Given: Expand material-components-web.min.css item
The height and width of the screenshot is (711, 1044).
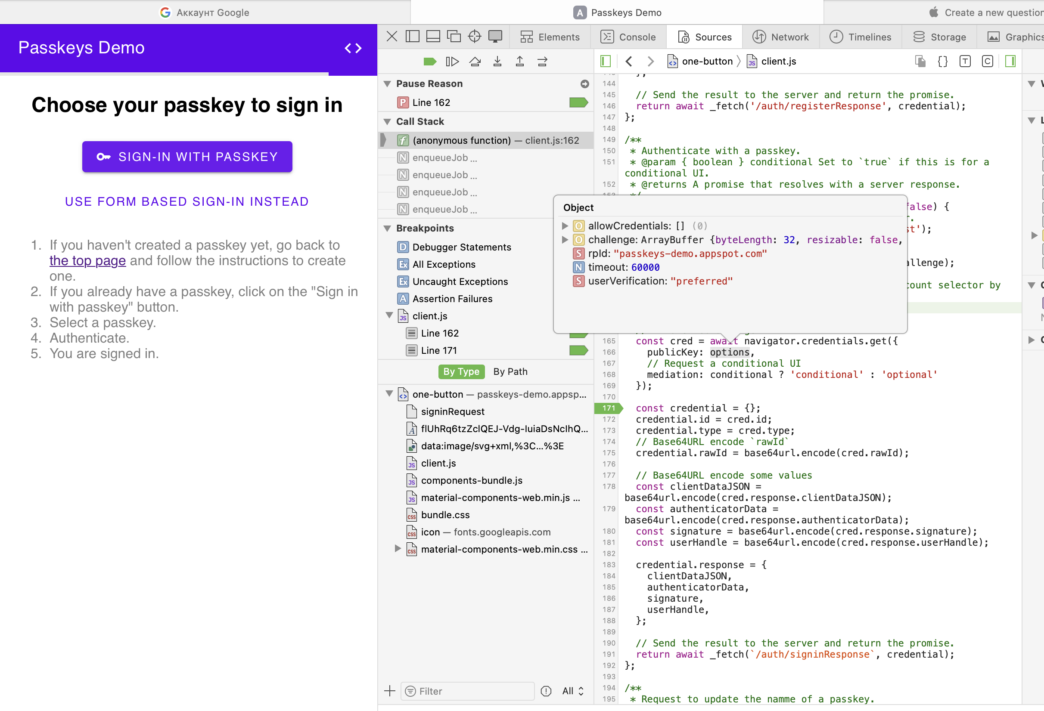Looking at the screenshot, I should click(398, 548).
